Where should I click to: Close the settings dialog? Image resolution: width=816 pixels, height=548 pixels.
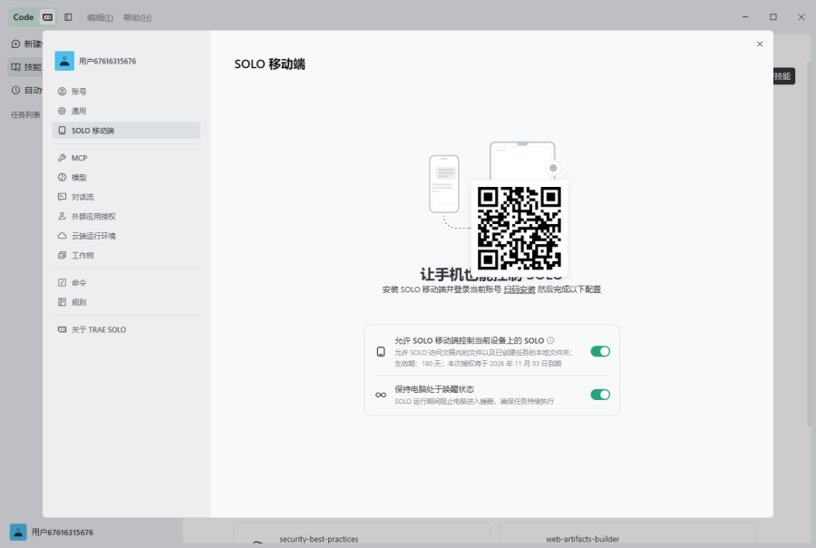coord(760,44)
